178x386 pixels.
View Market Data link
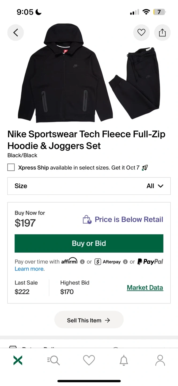point(145,288)
